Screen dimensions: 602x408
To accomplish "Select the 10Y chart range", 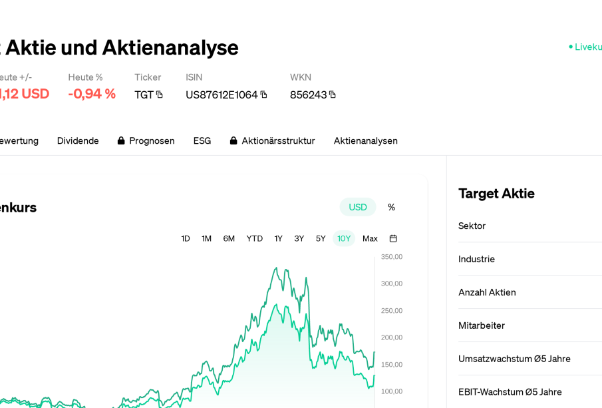I will (344, 238).
